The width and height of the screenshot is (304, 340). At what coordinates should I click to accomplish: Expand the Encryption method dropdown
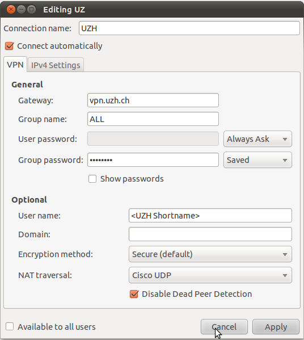(210, 254)
